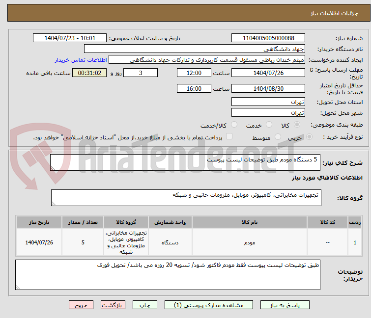Viewport: 371px width, 318px height.
Task: Click the نوع فرآیند خرید label
Action: click(x=343, y=137)
